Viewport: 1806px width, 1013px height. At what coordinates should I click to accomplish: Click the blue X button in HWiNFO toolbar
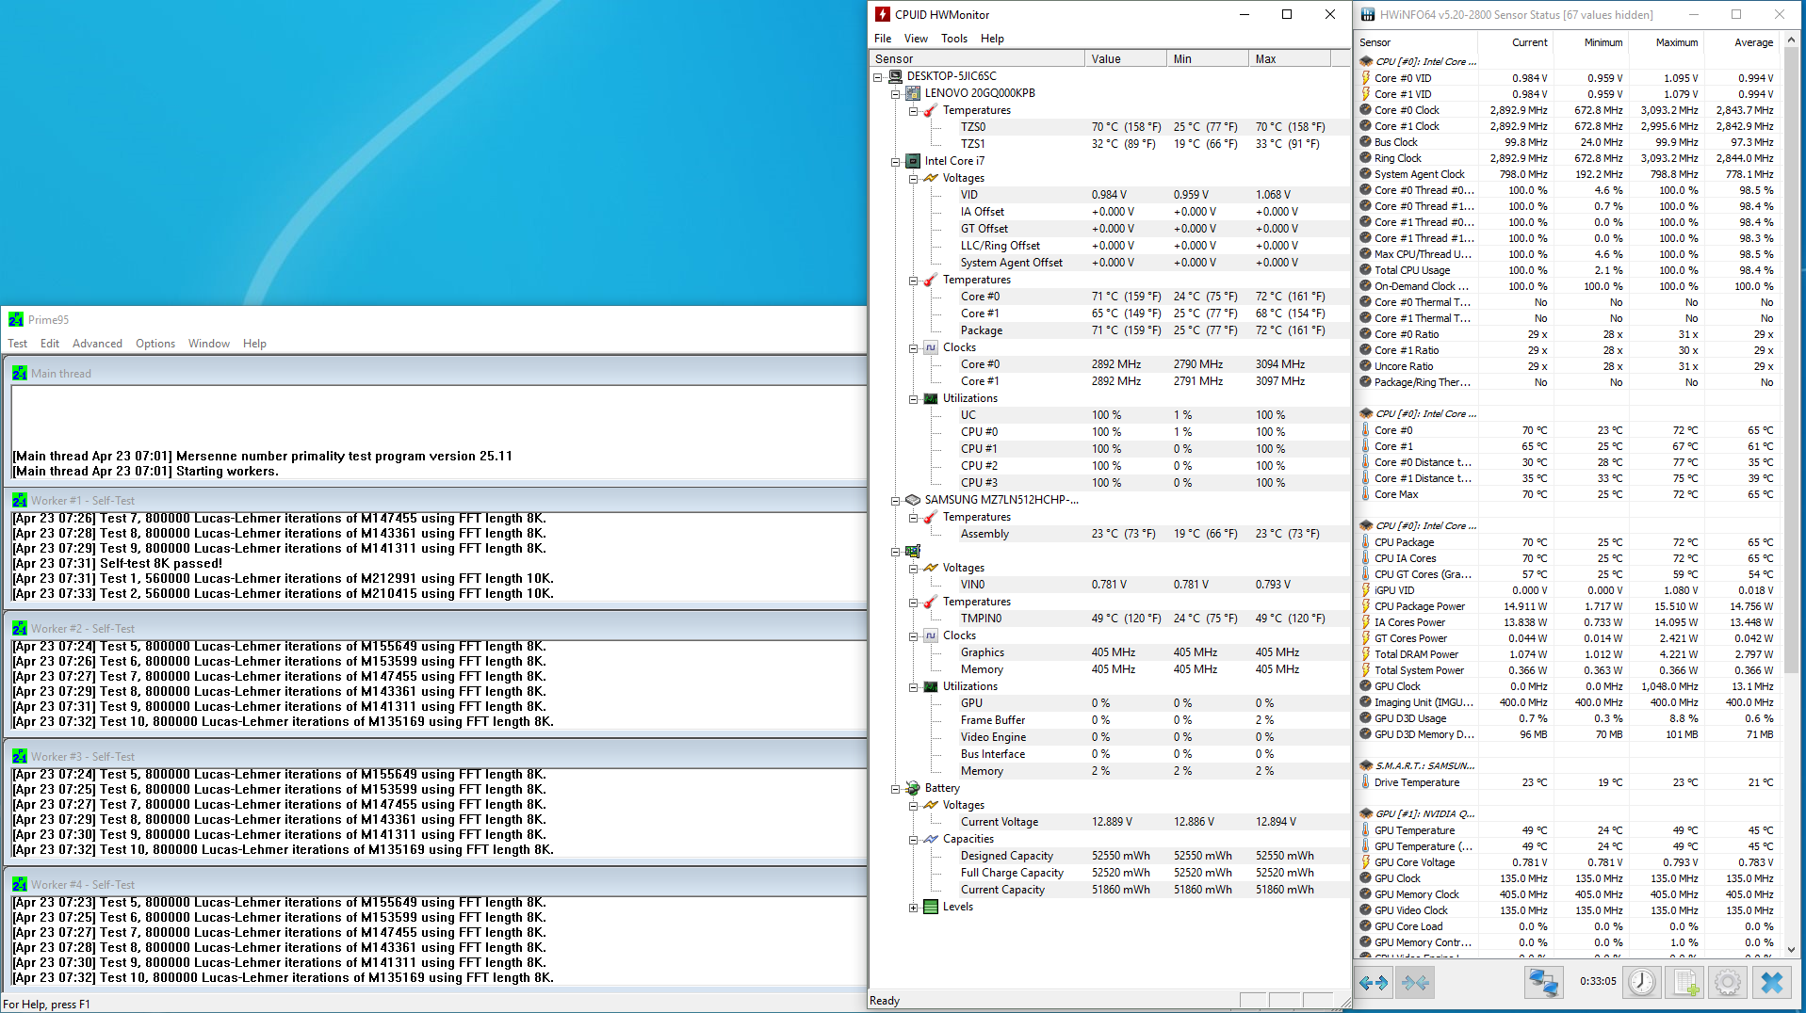[1772, 982]
